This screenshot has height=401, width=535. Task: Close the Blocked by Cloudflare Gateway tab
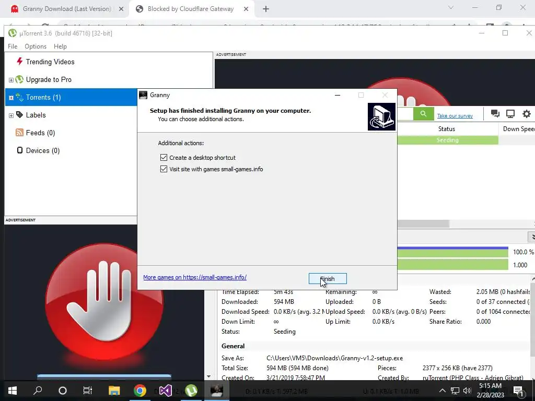[246, 9]
